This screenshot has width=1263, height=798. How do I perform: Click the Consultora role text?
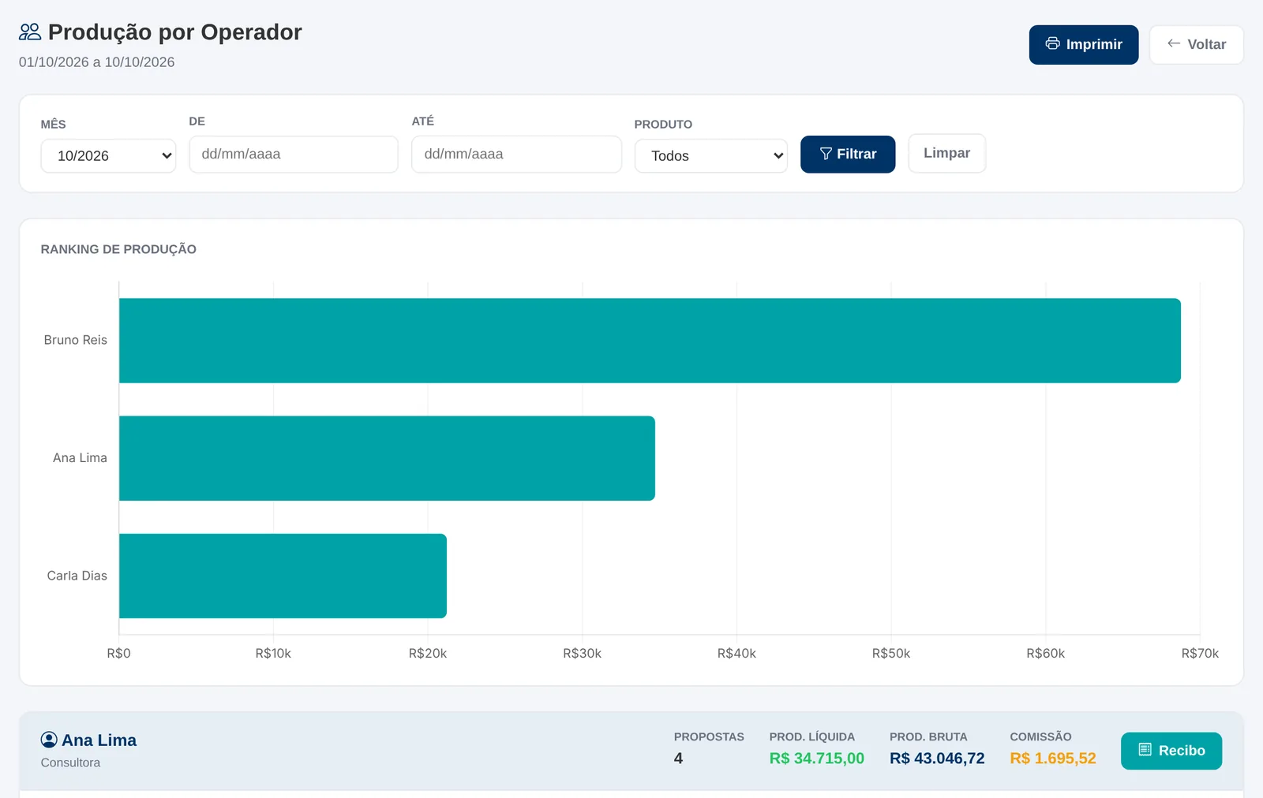(x=70, y=763)
